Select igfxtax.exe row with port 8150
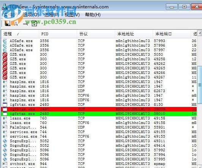202x168 pixels. [99, 105]
